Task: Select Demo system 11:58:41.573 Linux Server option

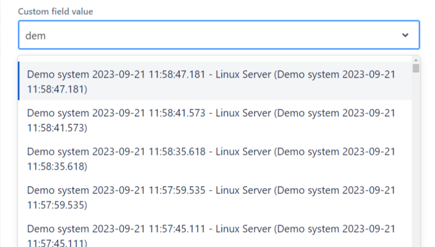Action: pyautogui.click(x=210, y=120)
